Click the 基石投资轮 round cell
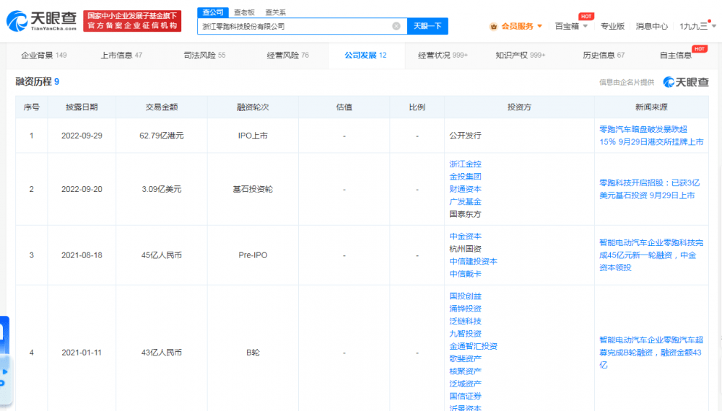Image resolution: width=722 pixels, height=411 pixels. (x=253, y=189)
